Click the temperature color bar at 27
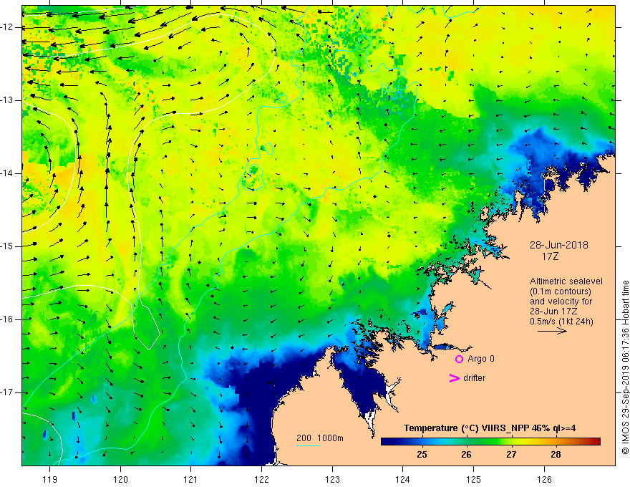This screenshot has width=630, height=487. [511, 442]
